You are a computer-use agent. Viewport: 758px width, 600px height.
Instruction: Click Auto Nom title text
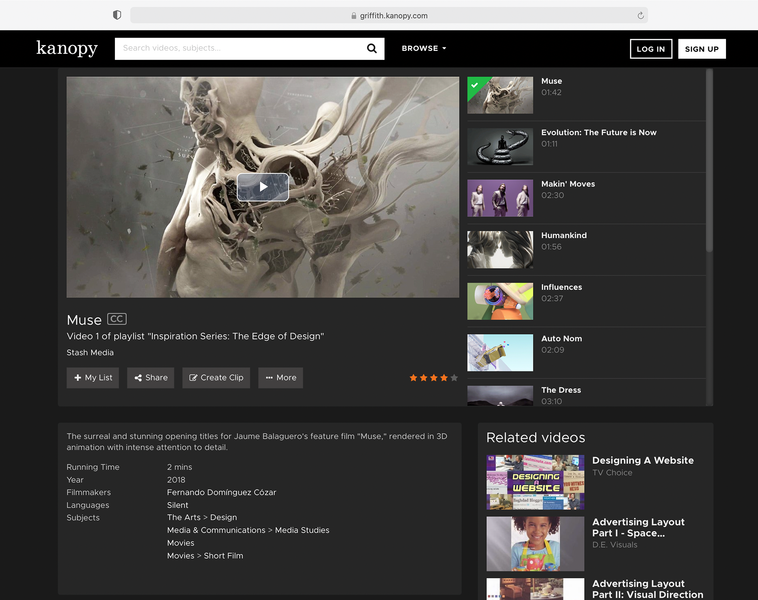pyautogui.click(x=561, y=338)
